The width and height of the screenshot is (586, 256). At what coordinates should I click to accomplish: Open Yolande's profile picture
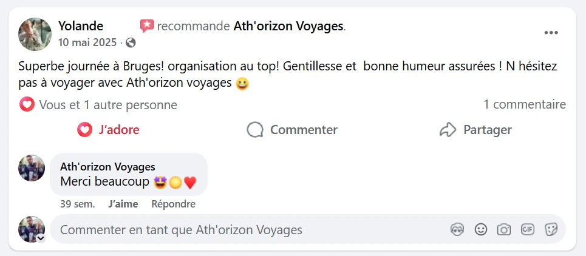click(35, 34)
